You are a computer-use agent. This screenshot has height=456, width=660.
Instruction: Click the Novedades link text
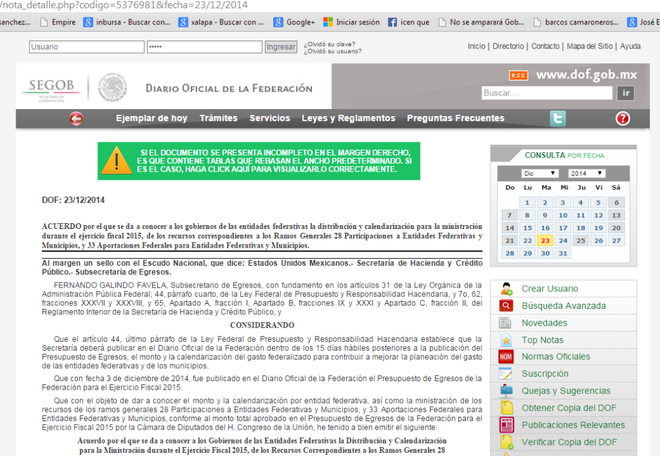[544, 323]
